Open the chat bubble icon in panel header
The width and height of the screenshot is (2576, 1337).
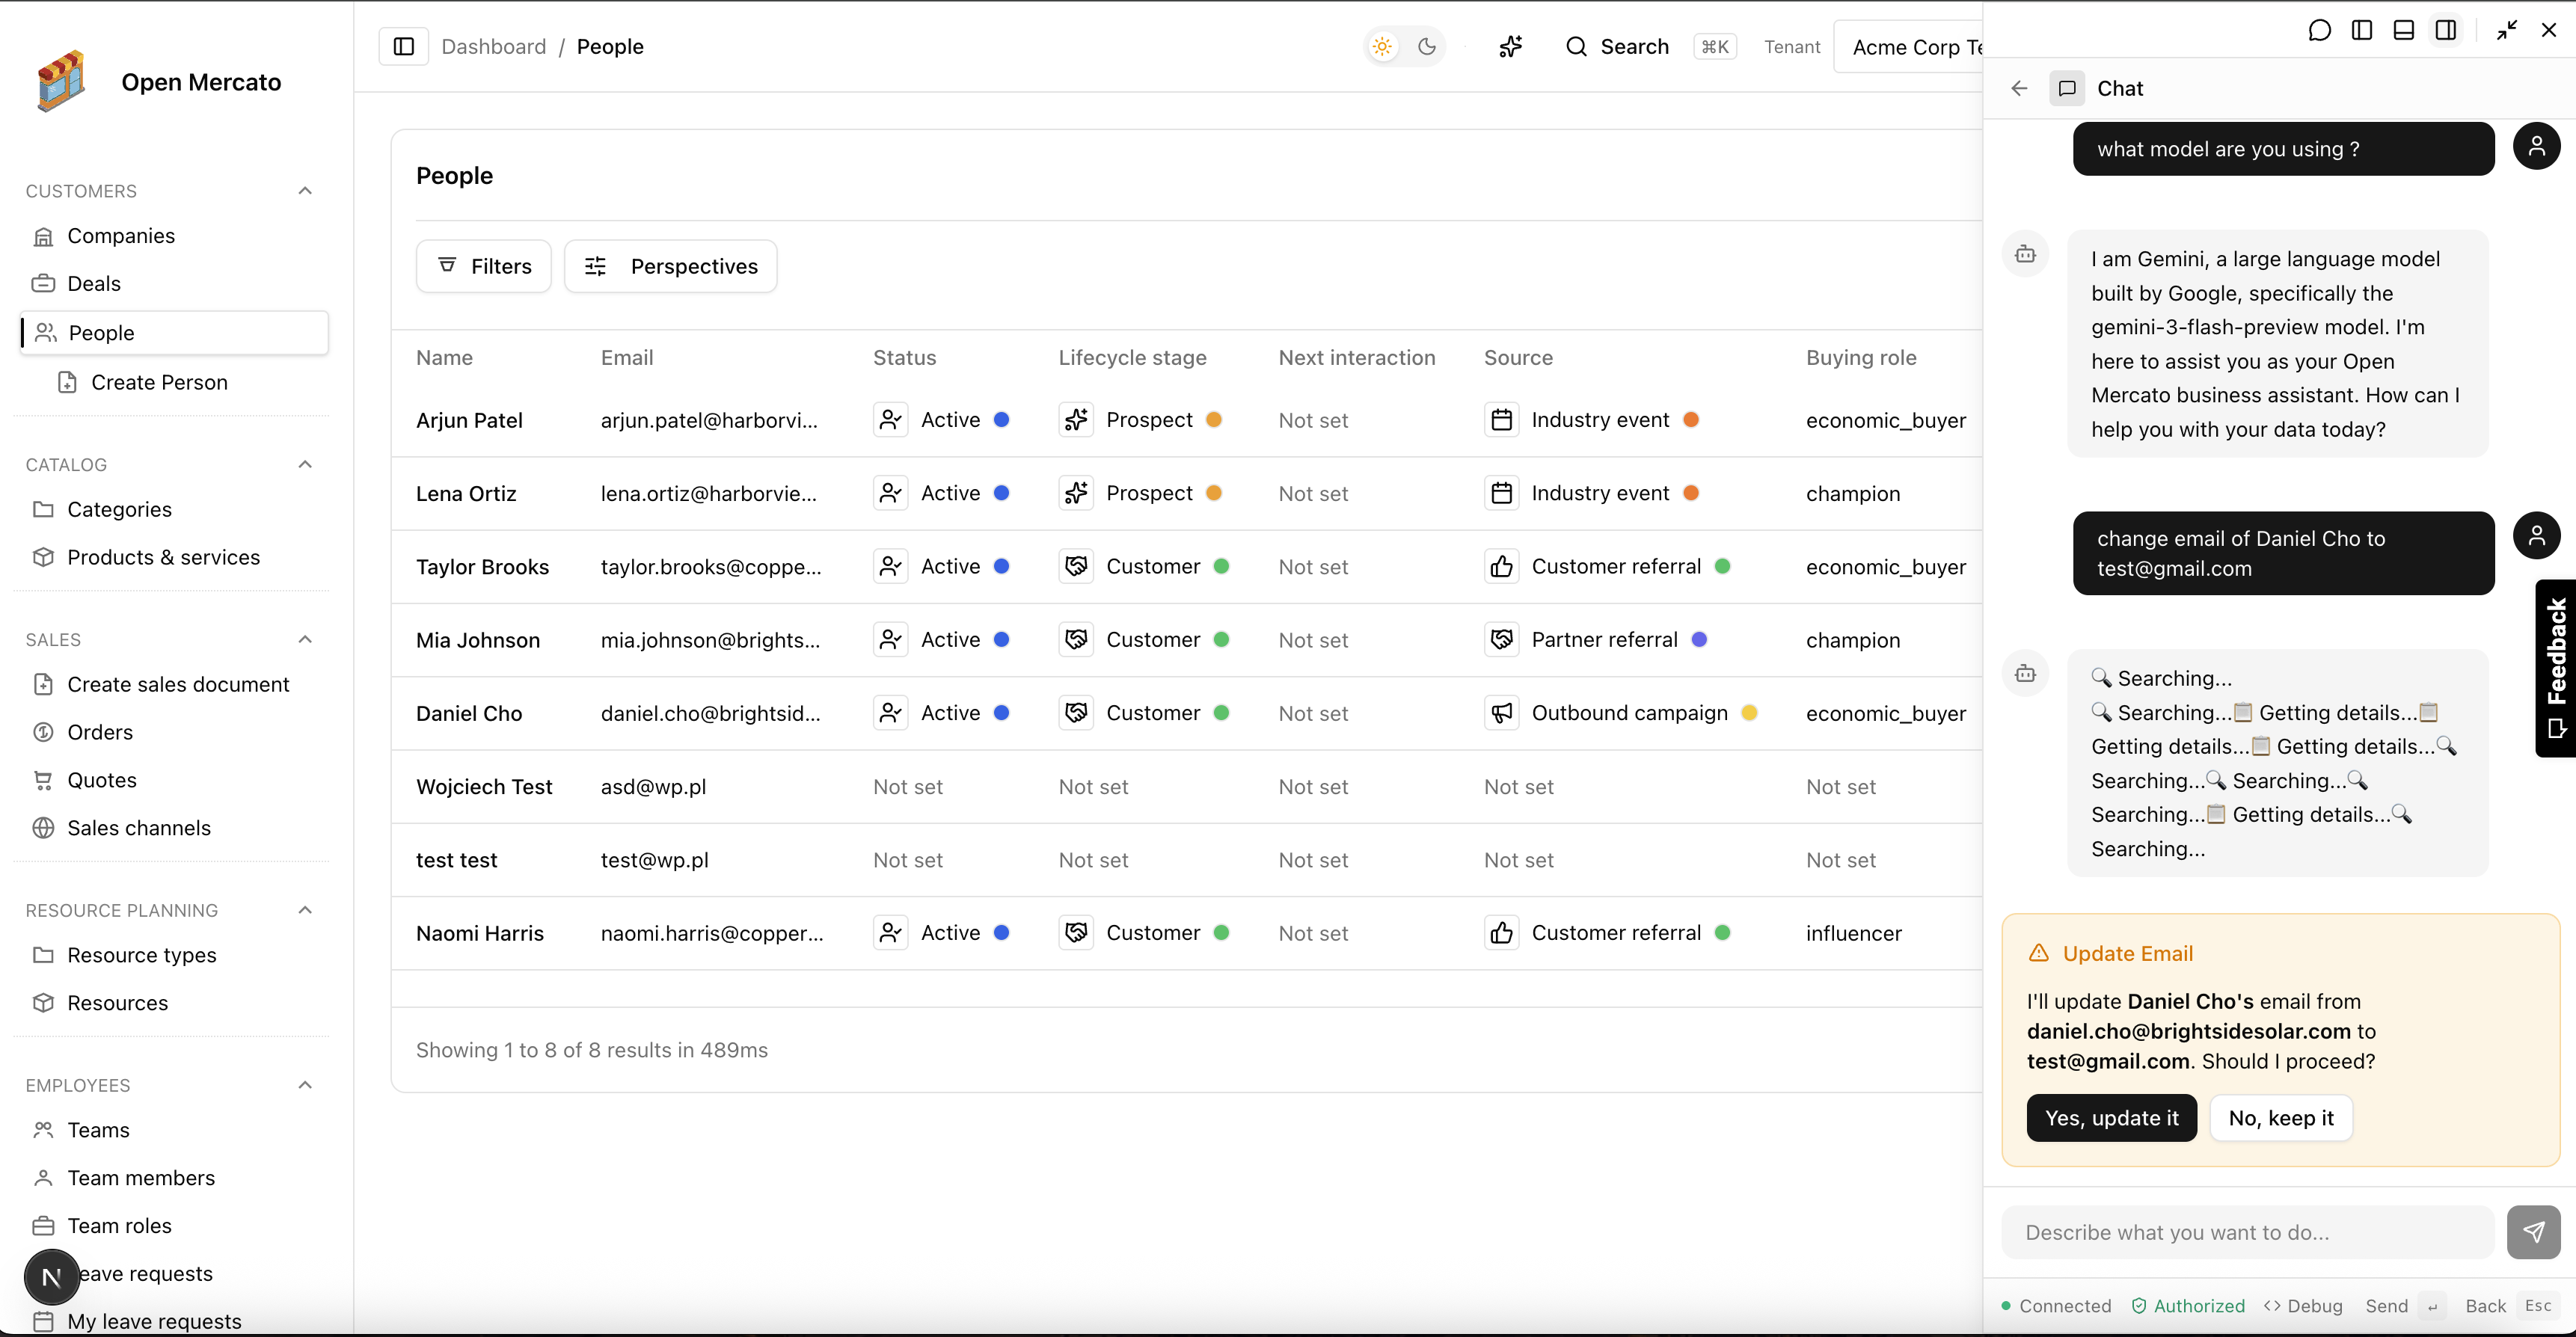pyautogui.click(x=2320, y=29)
